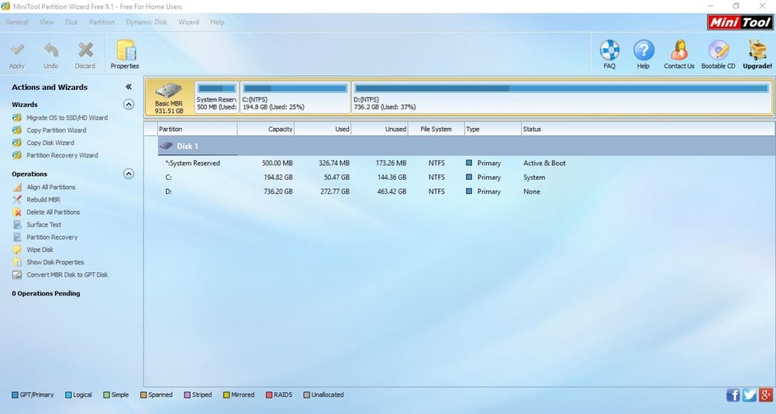
Task: Hide the Actions and Wizards panel
Action: [x=129, y=86]
